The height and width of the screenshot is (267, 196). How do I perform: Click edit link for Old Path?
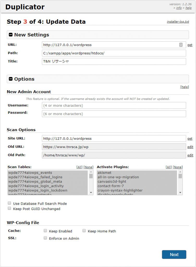click(x=190, y=155)
